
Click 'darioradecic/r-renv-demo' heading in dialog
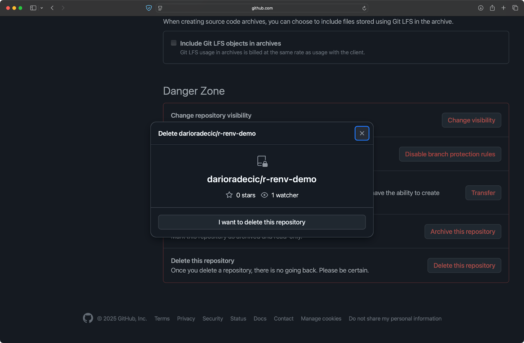click(262, 179)
